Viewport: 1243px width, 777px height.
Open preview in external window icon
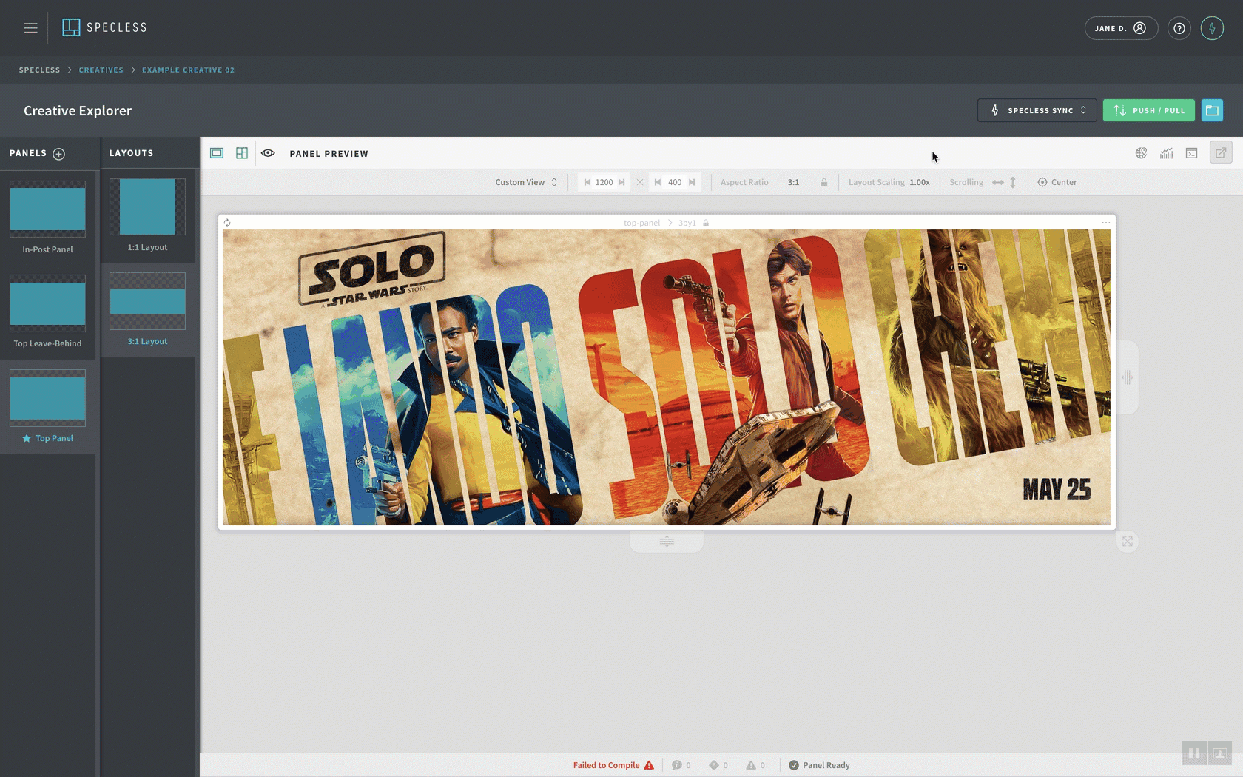1221,152
